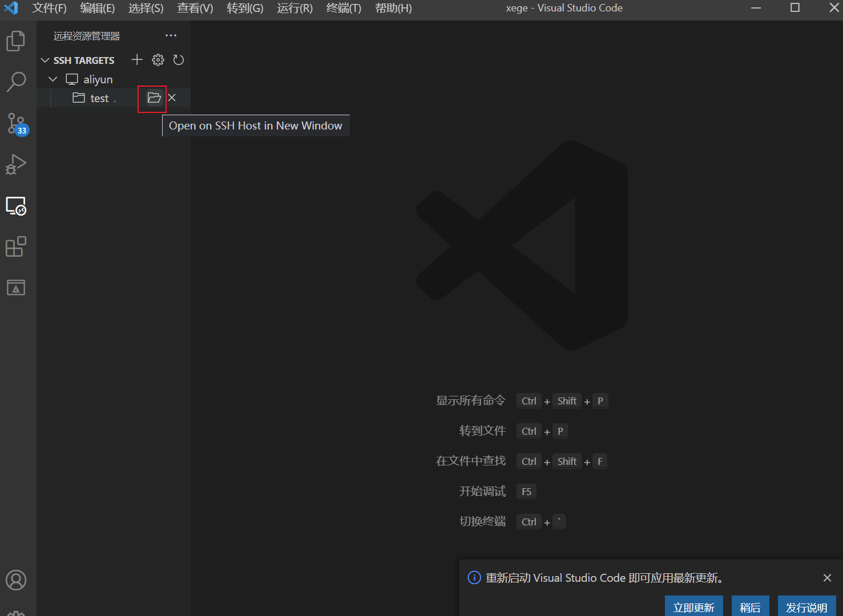Screen dimensions: 843x616
Task: Open the 选择(S) menu
Action: click(x=146, y=8)
